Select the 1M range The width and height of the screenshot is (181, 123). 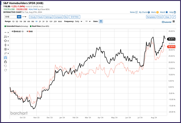21,22
